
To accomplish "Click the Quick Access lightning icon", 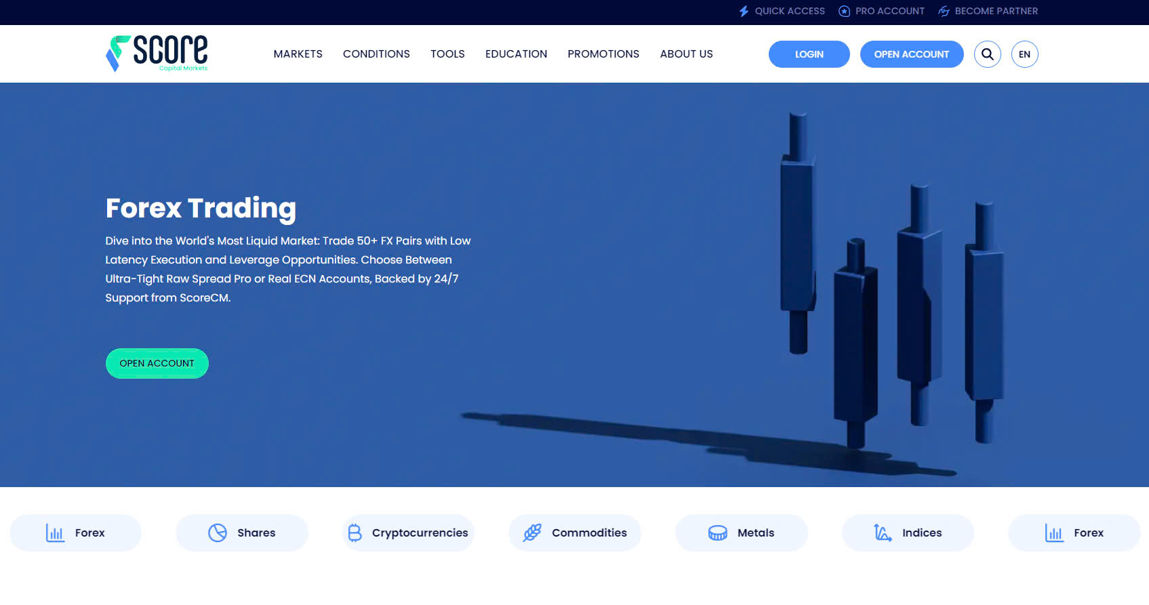I will 744,11.
